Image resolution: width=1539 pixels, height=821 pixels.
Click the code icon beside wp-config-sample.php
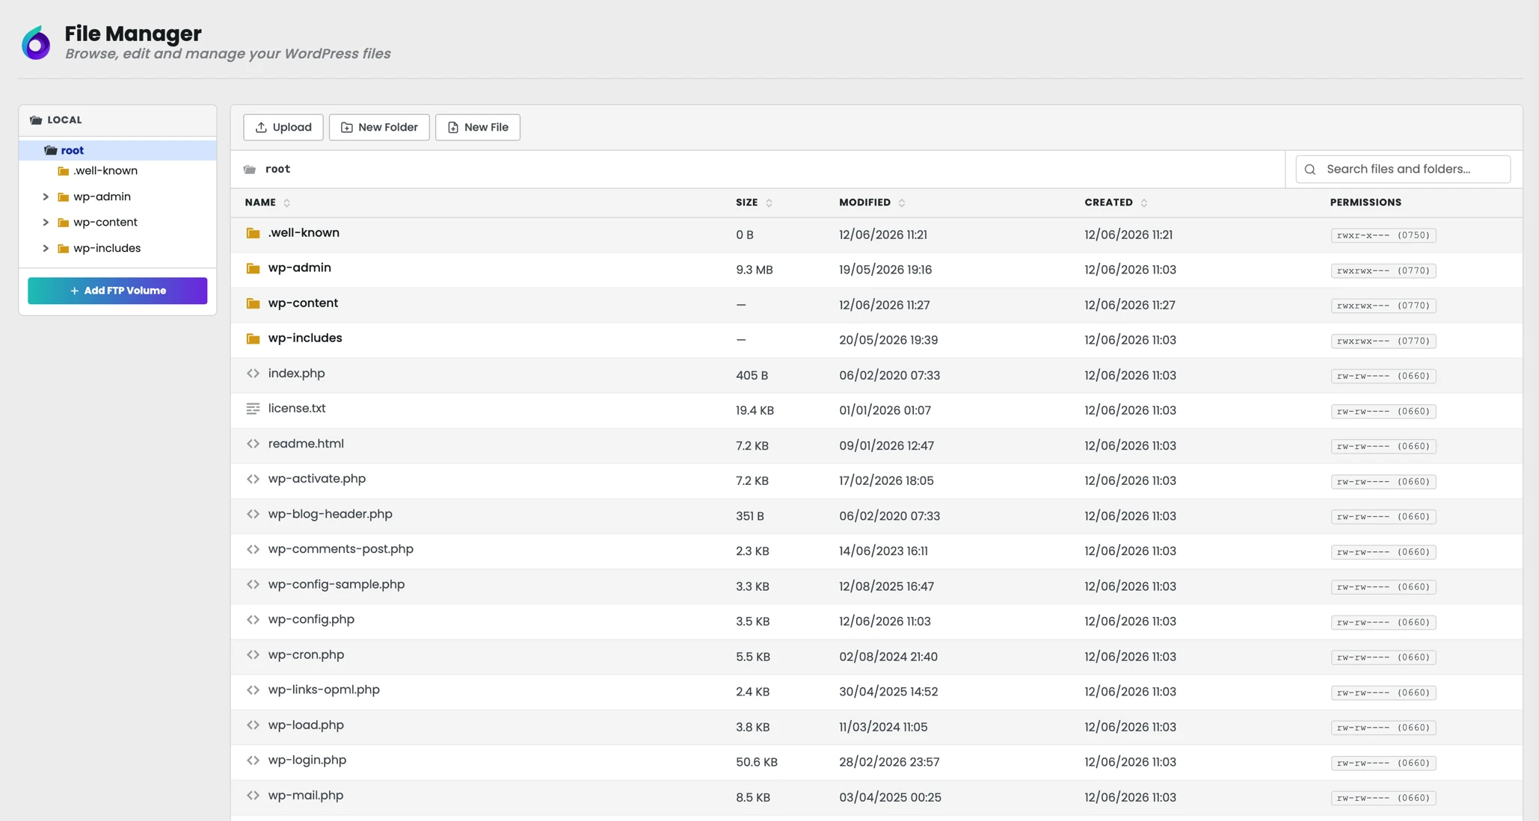pos(253,584)
